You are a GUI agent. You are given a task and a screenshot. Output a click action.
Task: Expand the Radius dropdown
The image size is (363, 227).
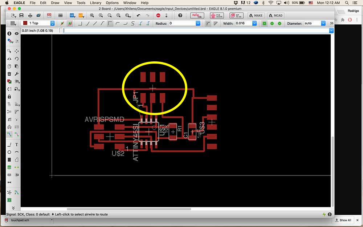[198, 23]
